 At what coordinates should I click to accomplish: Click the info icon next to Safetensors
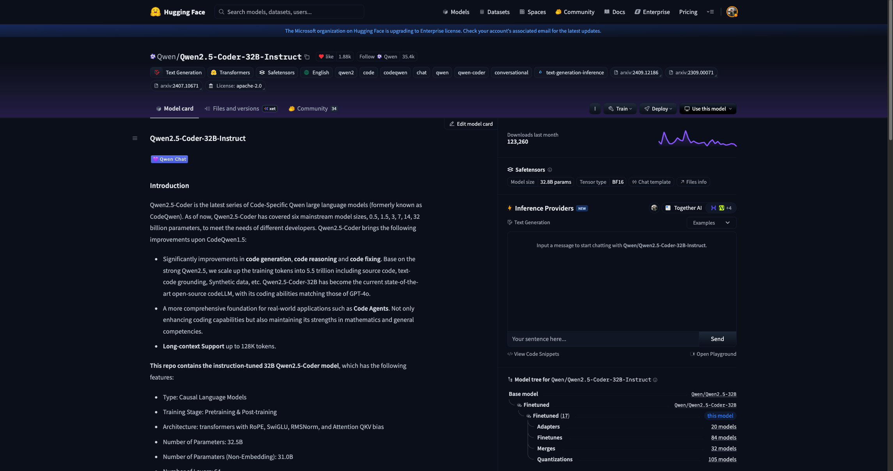550,170
